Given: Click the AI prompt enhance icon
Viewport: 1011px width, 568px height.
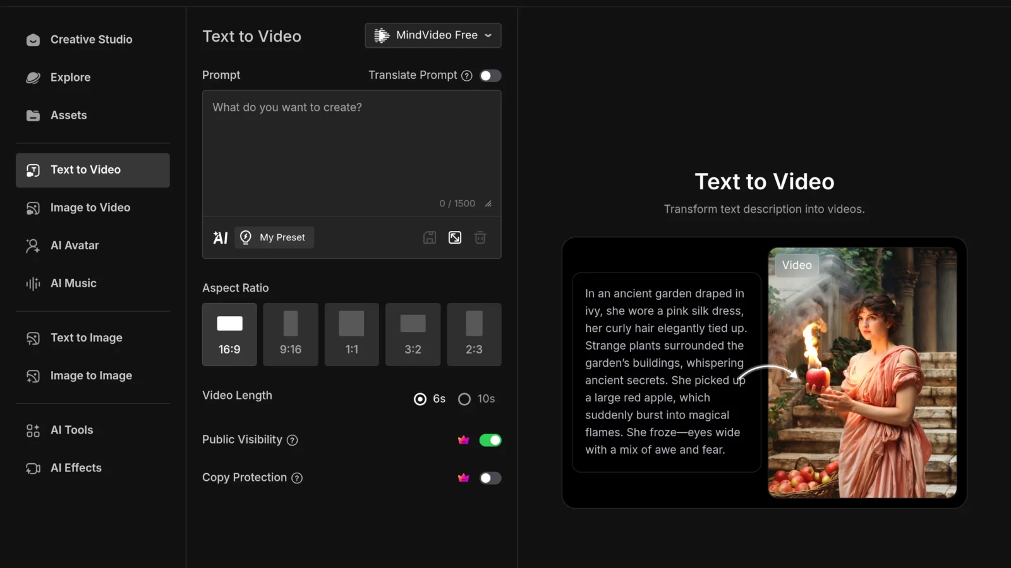Looking at the screenshot, I should [220, 237].
